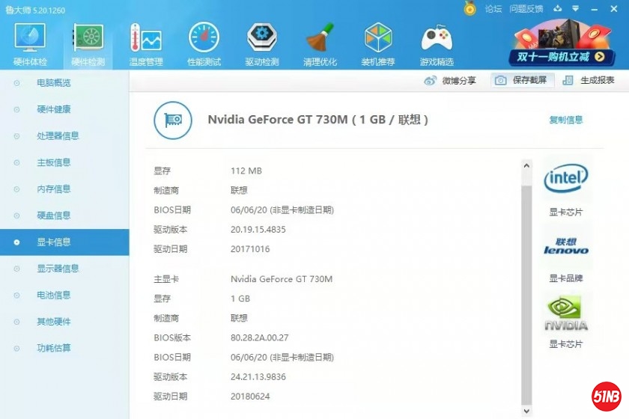Click the 双十一购机立减 promo banner

coord(562,45)
